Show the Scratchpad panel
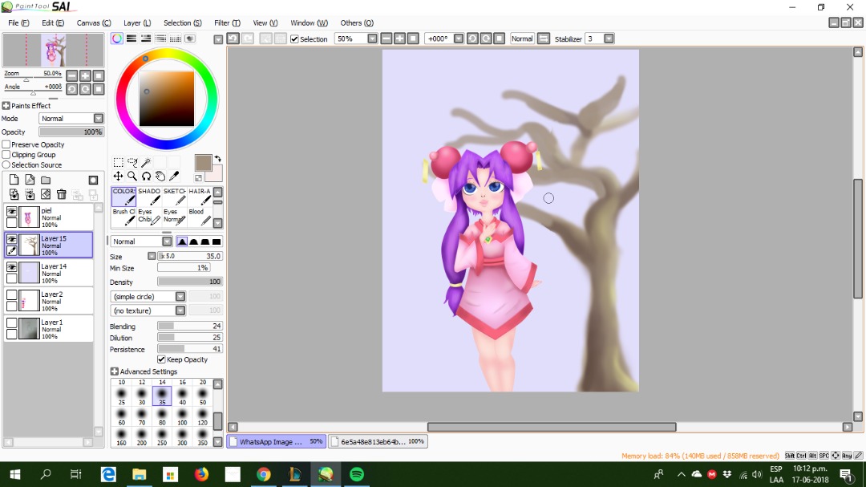 (189, 39)
